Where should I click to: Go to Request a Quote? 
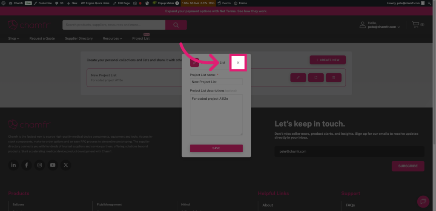(42, 38)
